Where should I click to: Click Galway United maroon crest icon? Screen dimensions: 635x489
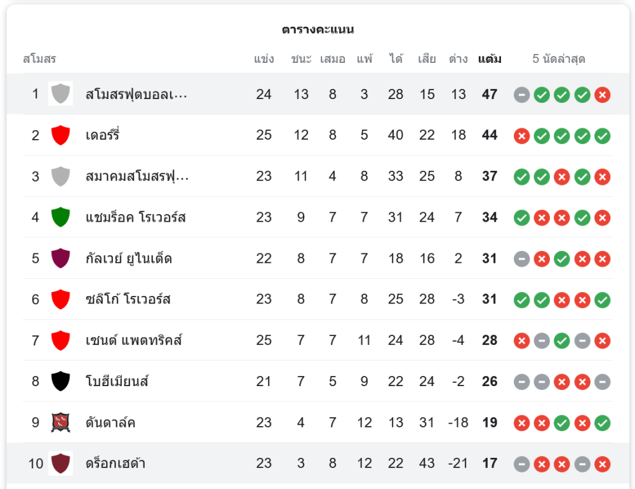60,258
